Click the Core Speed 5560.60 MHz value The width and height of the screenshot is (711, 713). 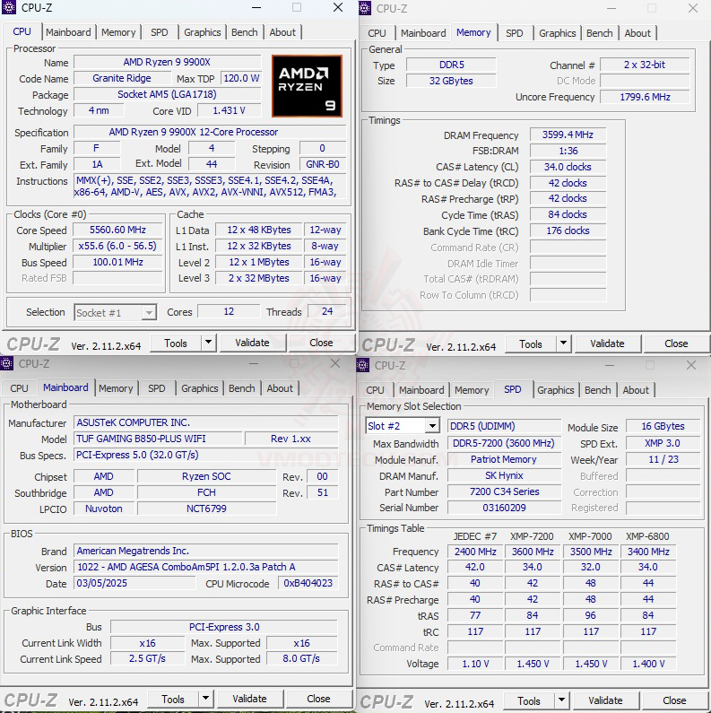[x=117, y=230]
